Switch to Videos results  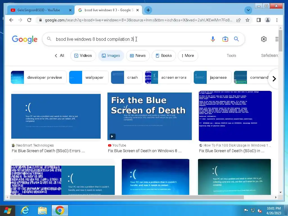click(x=83, y=55)
